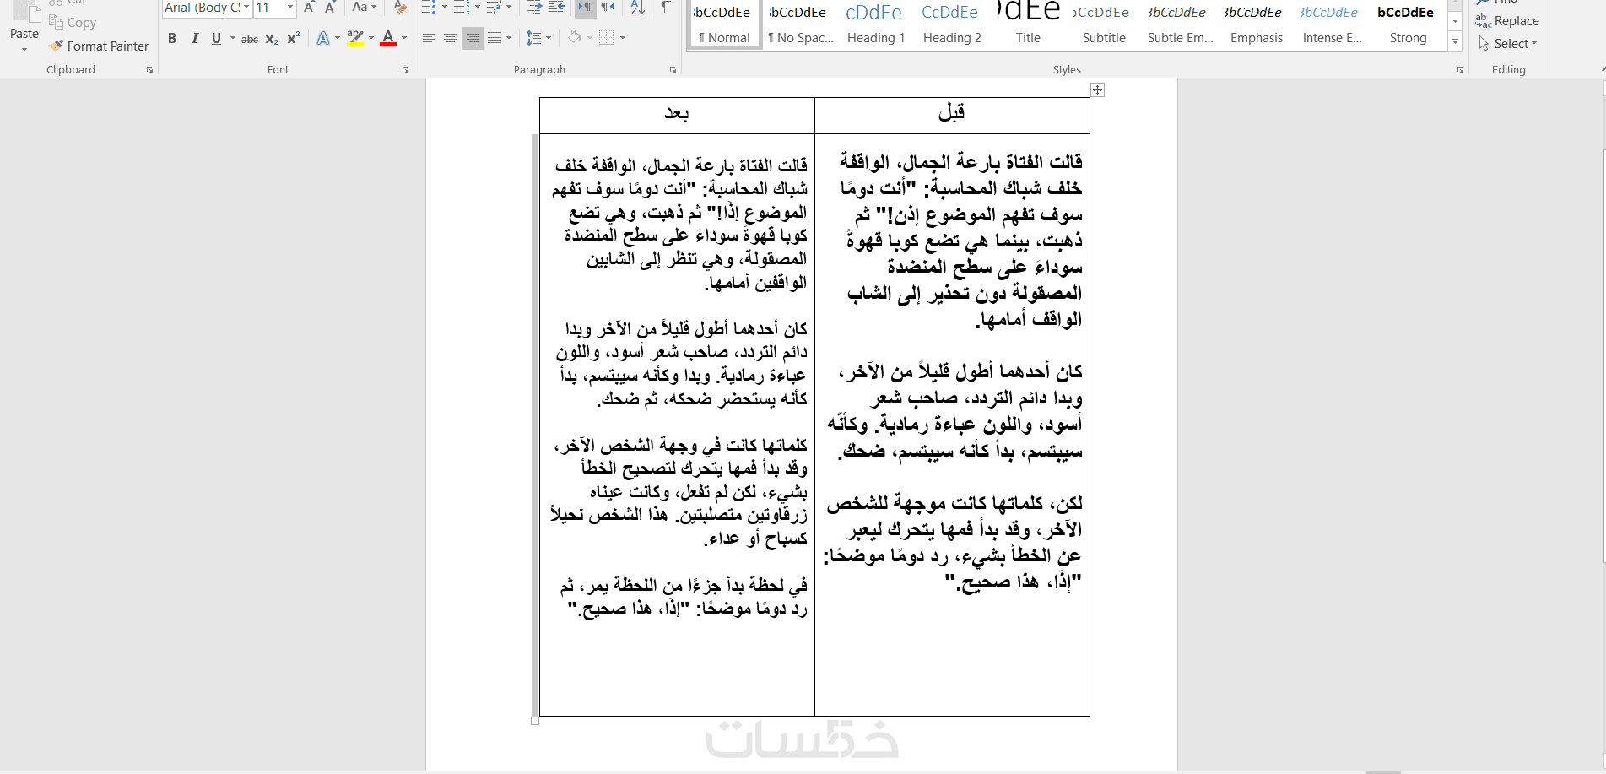Open Select dropdown in Editing group
Image resolution: width=1606 pixels, height=774 pixels.
click(x=1508, y=44)
